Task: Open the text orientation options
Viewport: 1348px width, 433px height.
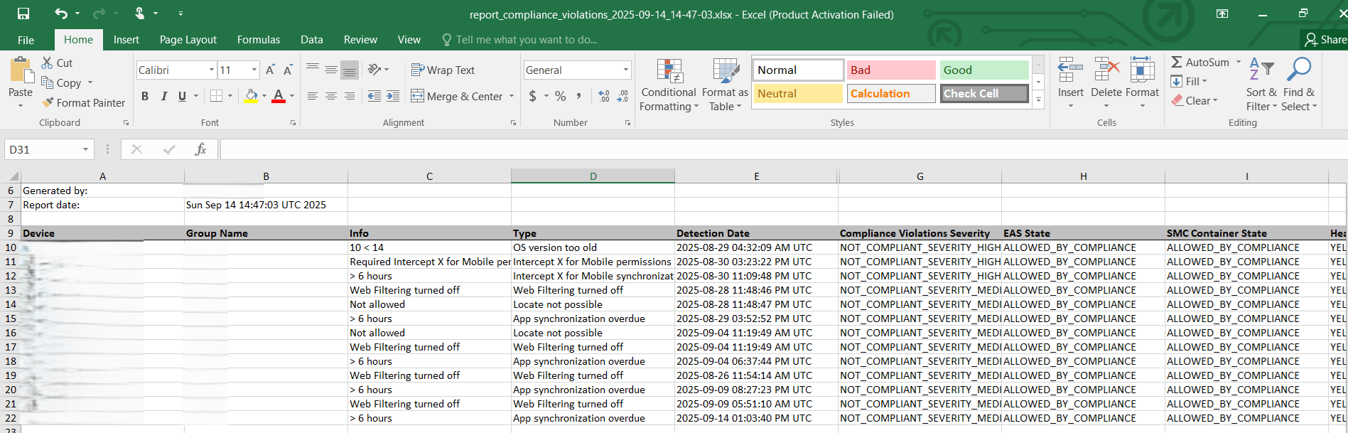Action: [379, 69]
